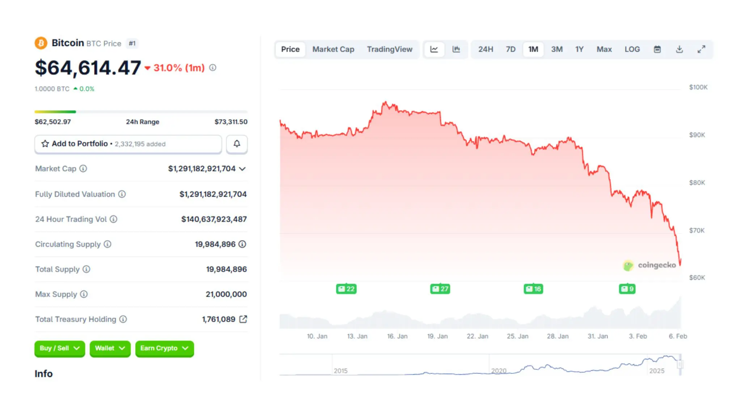Switch to the Market Cap tab
This screenshot has height=416, width=741.
tap(333, 50)
